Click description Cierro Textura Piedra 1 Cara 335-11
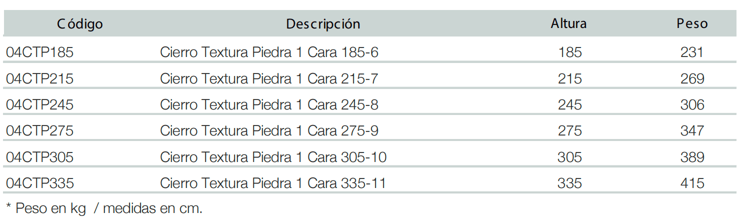740x220 pixels. pyautogui.click(x=273, y=183)
